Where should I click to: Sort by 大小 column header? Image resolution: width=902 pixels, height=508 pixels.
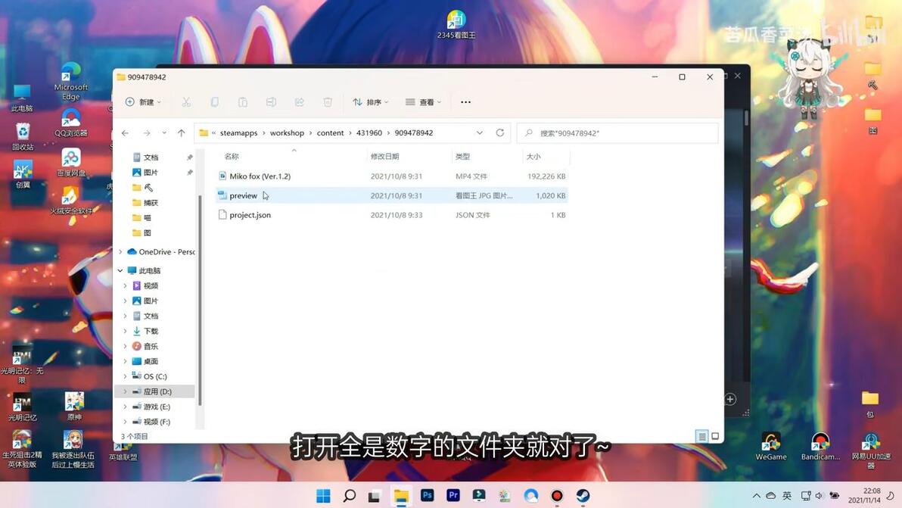(x=533, y=157)
